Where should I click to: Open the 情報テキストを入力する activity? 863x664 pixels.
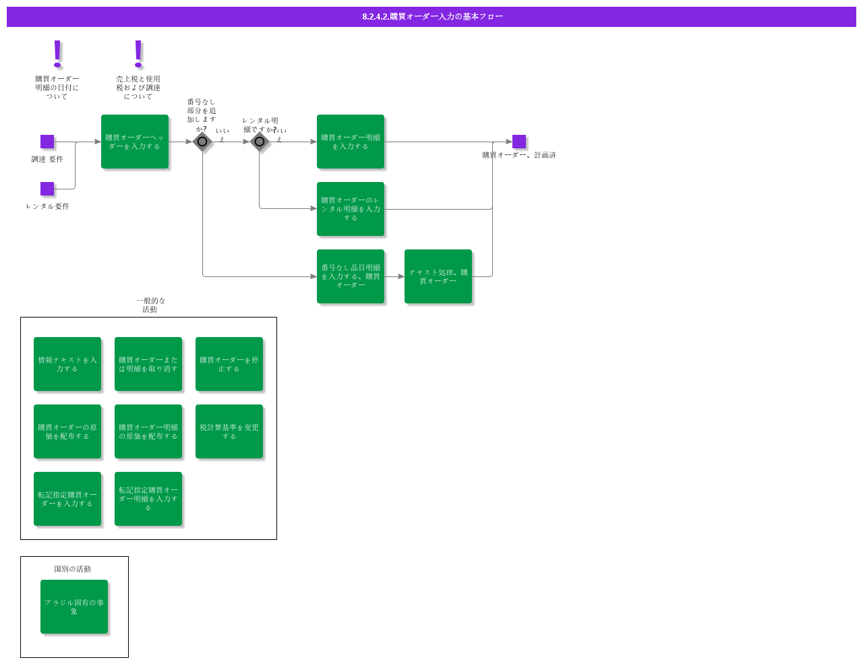click(67, 364)
